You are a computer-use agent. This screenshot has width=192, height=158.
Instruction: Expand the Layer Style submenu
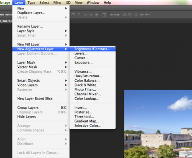tap(66, 31)
